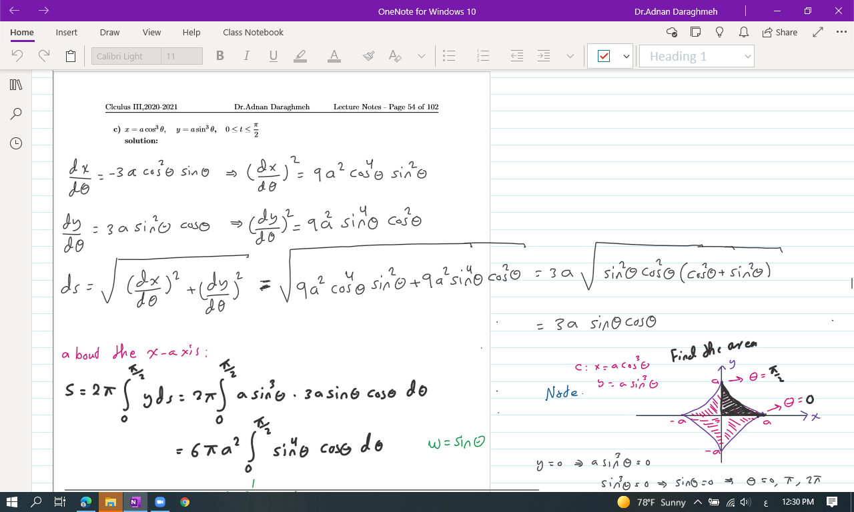This screenshot has width=854, height=512.
Task: Click the Redo arrow icon
Action: [x=44, y=57]
